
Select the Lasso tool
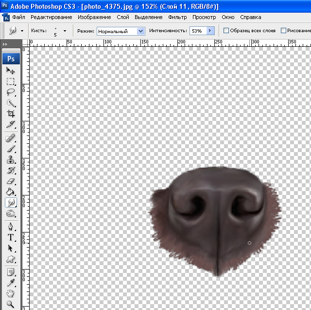point(10,92)
